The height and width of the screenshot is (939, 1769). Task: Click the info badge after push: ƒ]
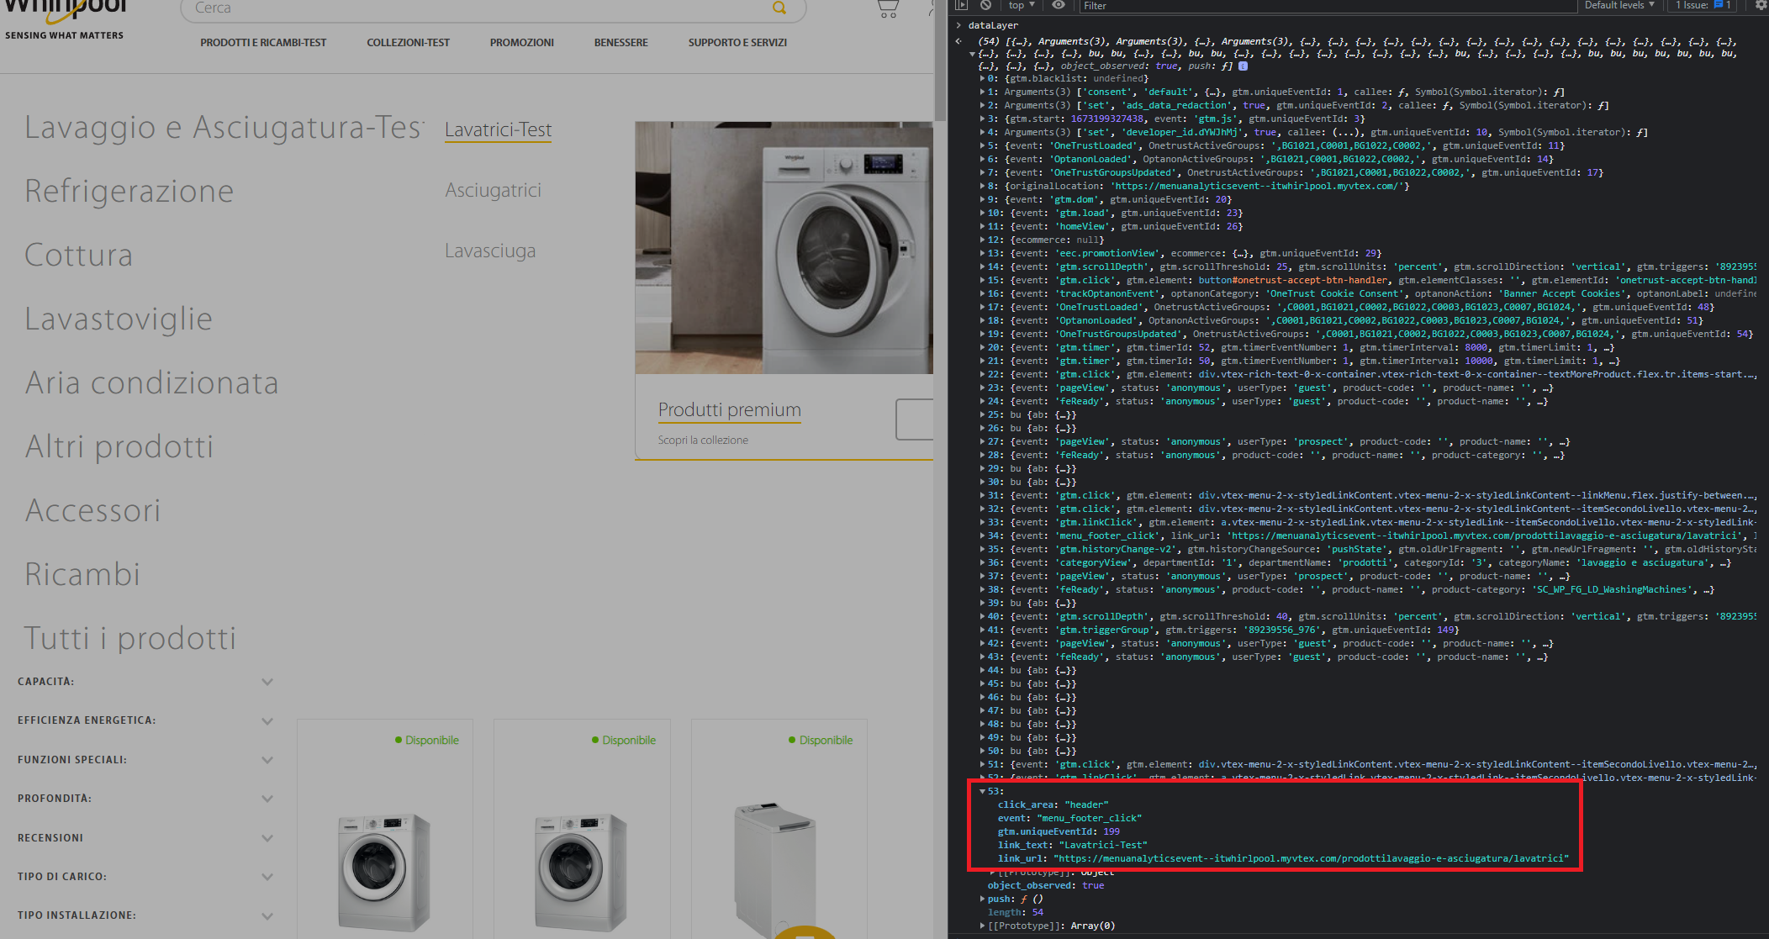click(x=1244, y=66)
